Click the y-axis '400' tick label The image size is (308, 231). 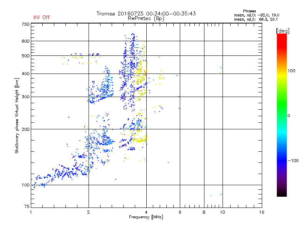point(25,74)
